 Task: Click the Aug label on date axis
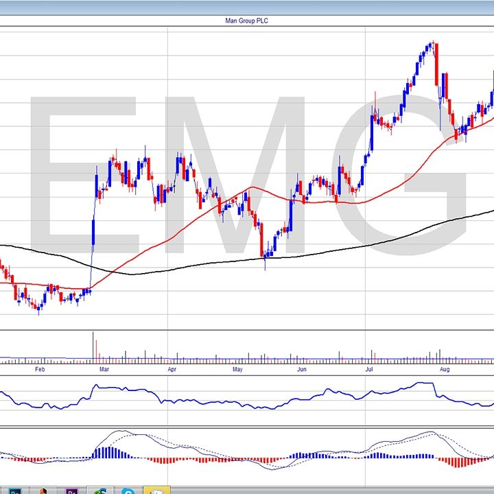(x=444, y=370)
